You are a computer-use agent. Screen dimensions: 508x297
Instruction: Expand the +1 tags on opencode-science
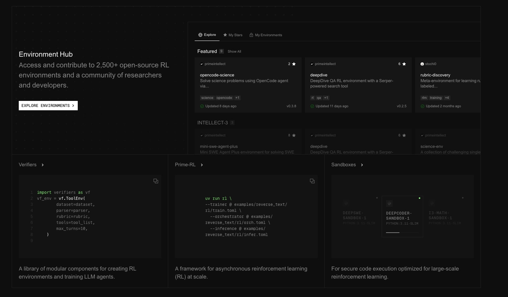(x=237, y=98)
